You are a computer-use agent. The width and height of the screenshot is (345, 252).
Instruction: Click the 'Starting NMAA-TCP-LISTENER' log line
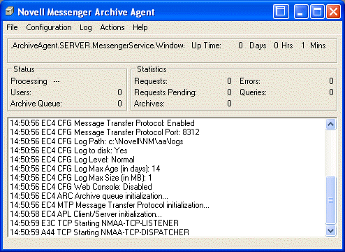(x=94, y=223)
